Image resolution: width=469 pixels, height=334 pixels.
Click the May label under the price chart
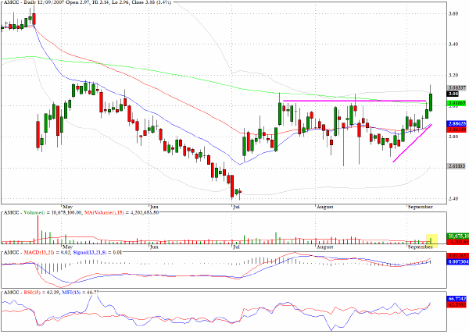tap(67, 207)
